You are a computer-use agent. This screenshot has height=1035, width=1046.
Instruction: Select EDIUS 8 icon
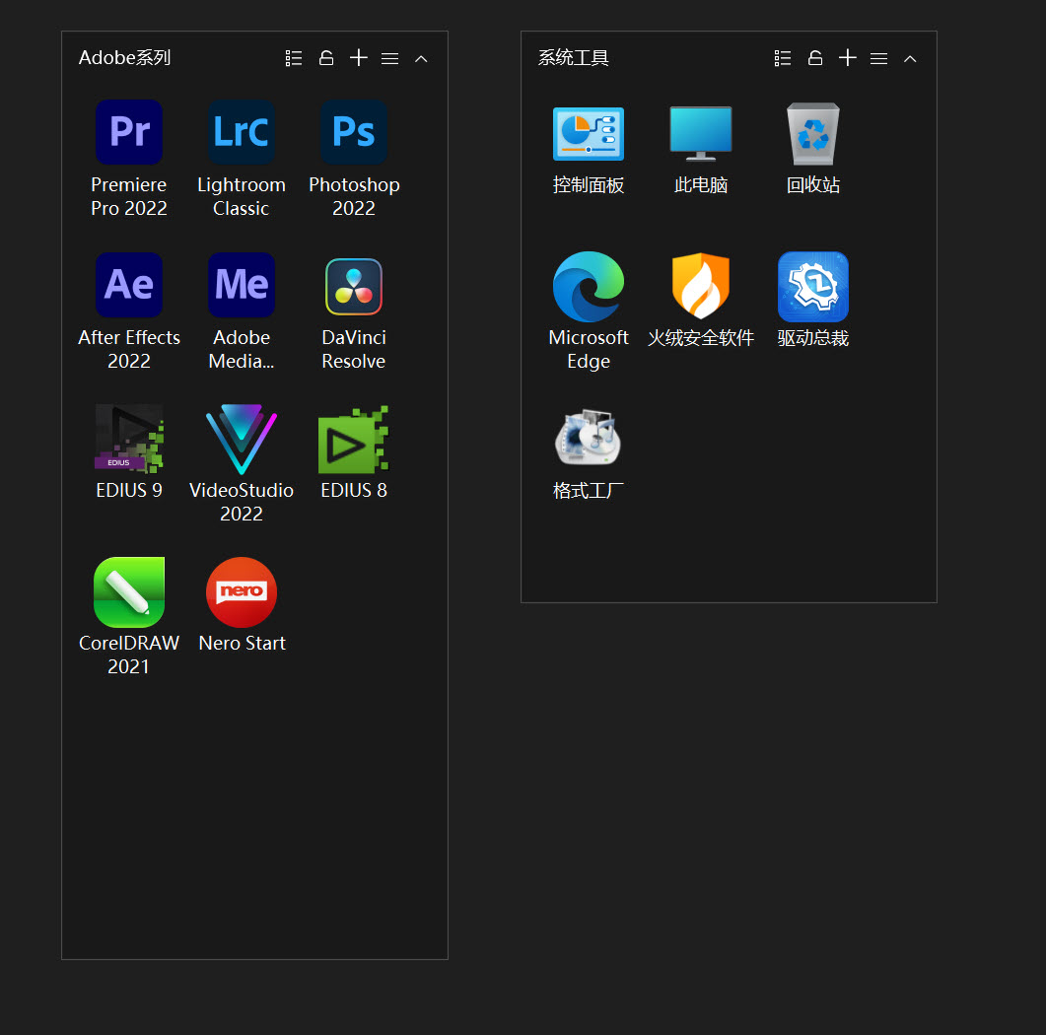tap(354, 439)
